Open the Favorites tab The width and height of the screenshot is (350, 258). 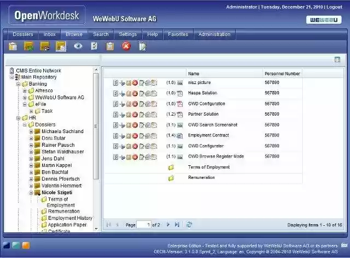[x=178, y=34]
